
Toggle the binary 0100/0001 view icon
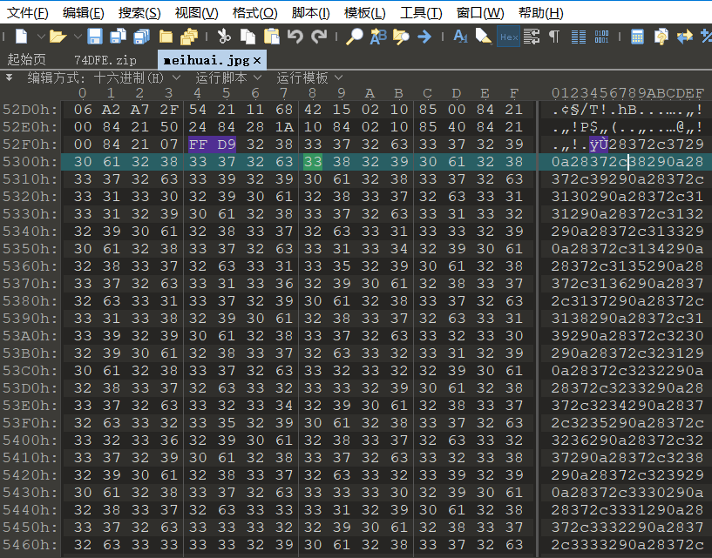603,37
